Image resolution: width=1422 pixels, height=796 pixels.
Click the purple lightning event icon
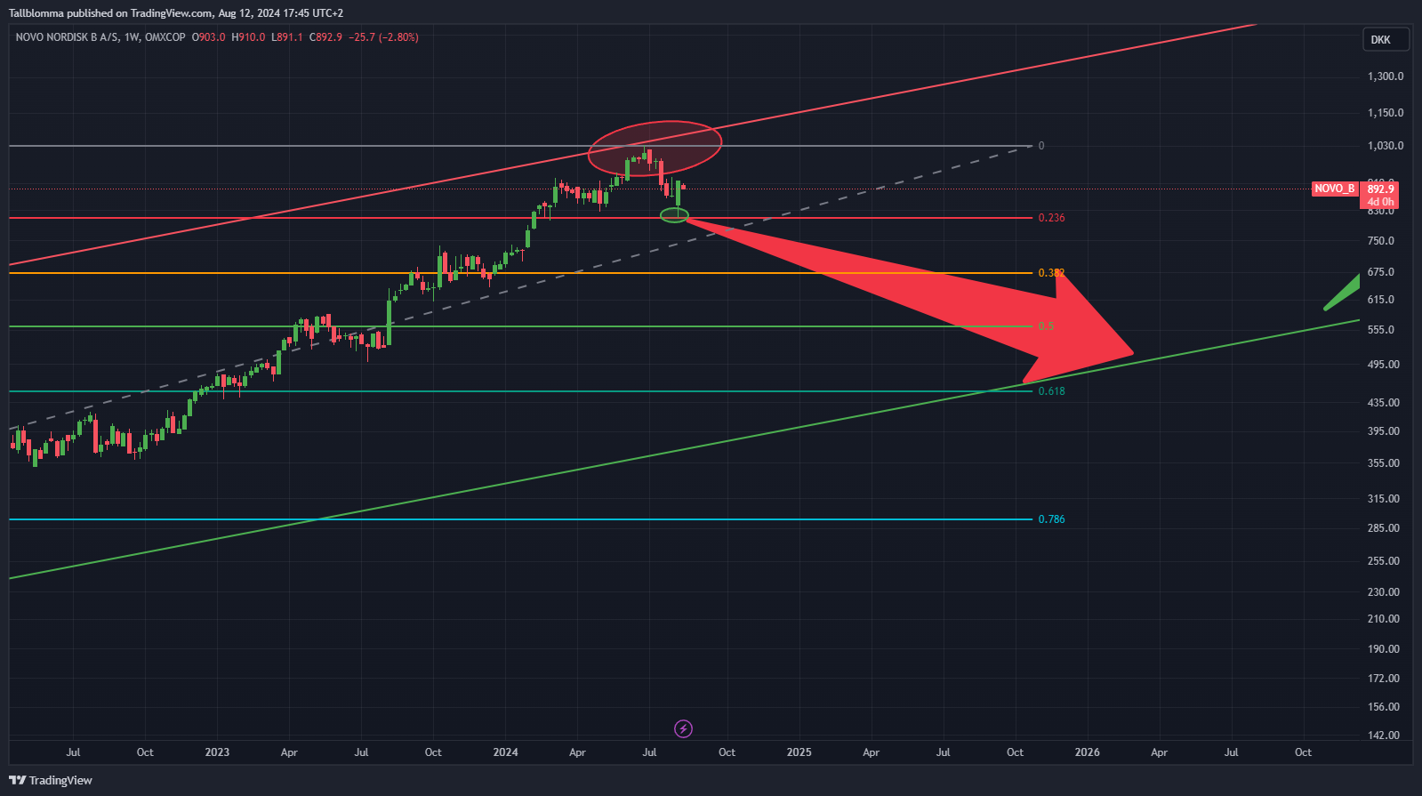click(683, 728)
